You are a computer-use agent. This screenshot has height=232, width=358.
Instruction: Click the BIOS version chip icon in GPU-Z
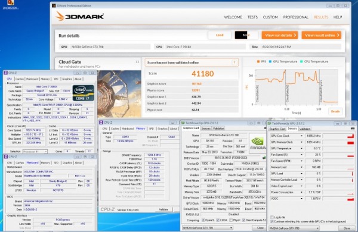(x=264, y=158)
